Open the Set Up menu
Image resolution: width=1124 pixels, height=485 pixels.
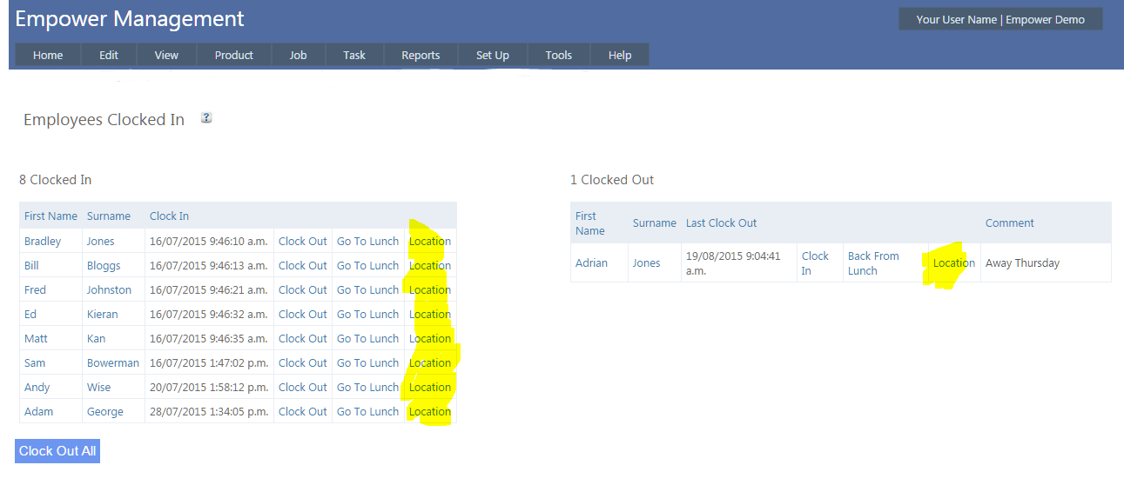(492, 55)
